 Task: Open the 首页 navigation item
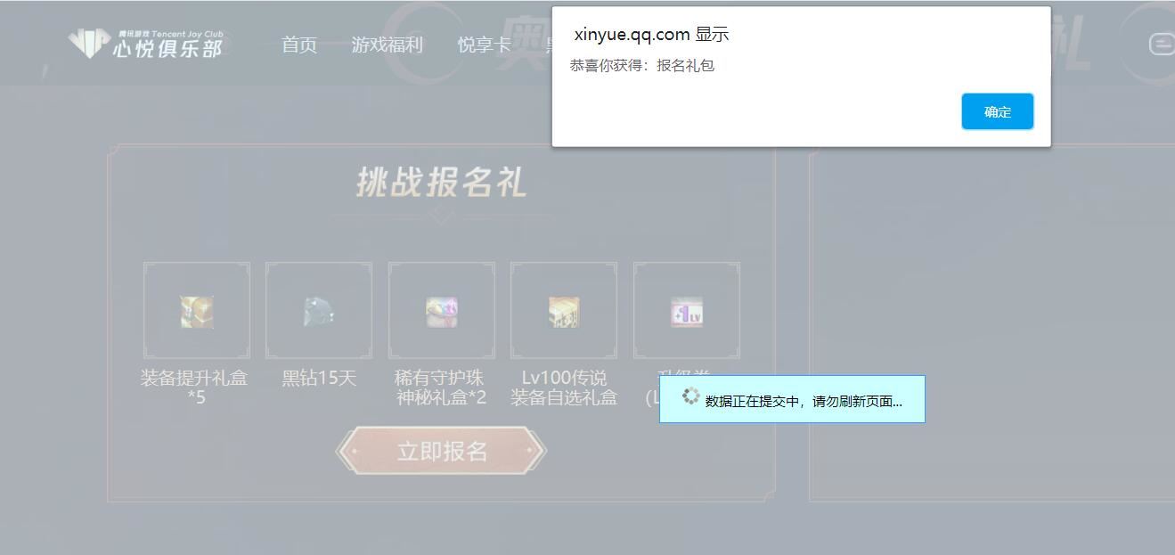pyautogui.click(x=298, y=45)
